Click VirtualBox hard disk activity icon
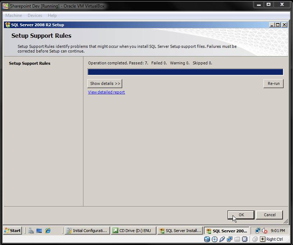The height and width of the screenshot is (245, 293). pos(207,239)
